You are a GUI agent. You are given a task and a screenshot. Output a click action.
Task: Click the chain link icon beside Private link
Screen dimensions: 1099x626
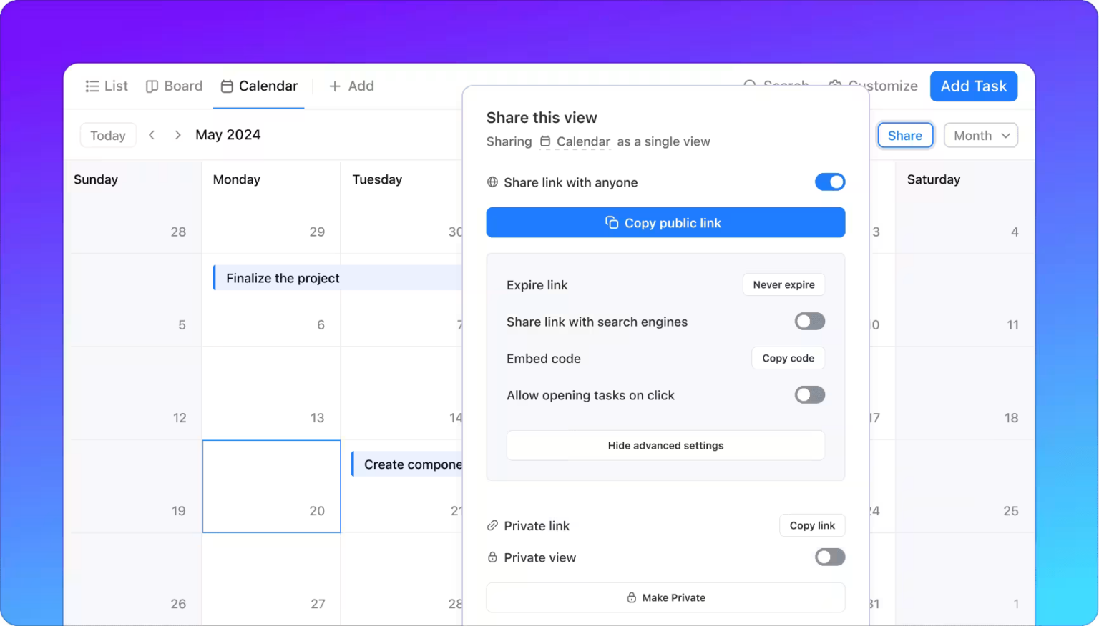coord(492,525)
